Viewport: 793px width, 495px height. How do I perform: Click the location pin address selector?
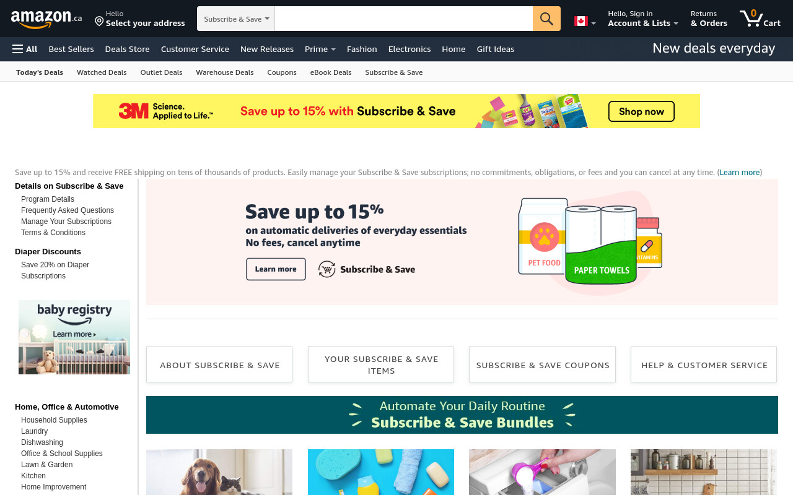(139, 19)
